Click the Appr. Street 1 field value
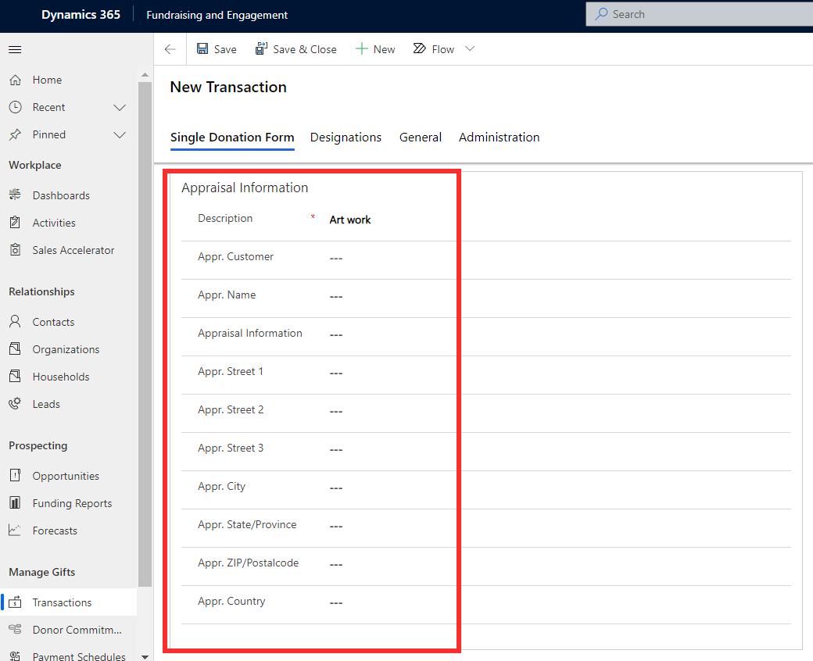The image size is (813, 661). (x=336, y=373)
